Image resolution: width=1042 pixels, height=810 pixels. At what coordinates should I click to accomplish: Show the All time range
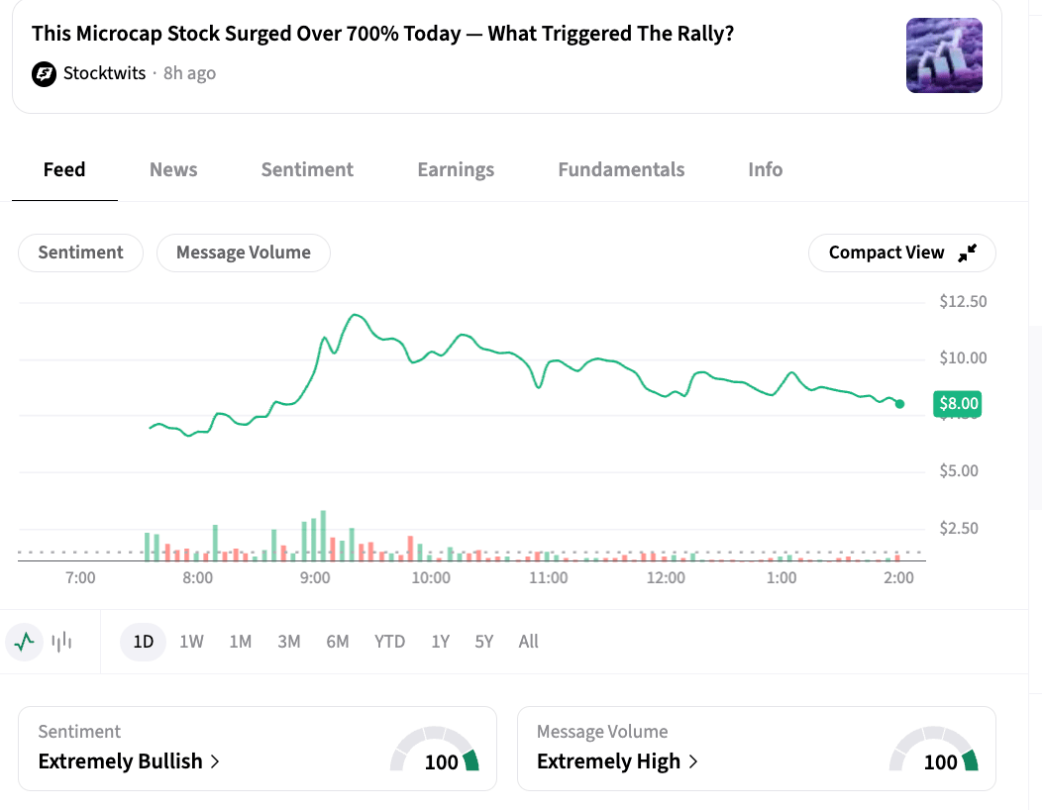(x=528, y=642)
